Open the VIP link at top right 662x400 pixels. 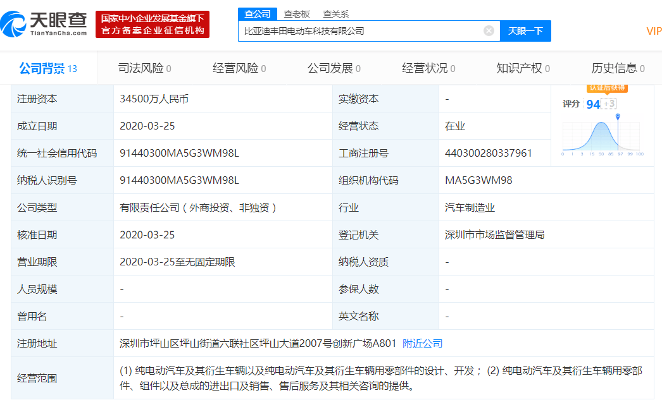(x=654, y=31)
